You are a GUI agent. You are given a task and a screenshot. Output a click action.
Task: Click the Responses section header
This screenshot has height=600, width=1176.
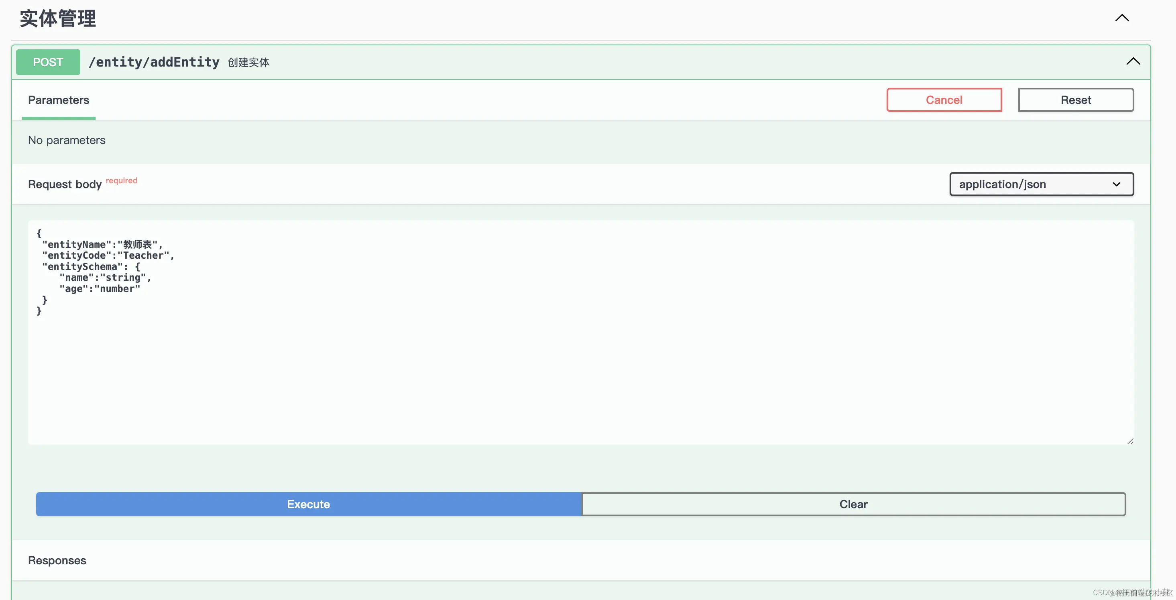(x=57, y=560)
